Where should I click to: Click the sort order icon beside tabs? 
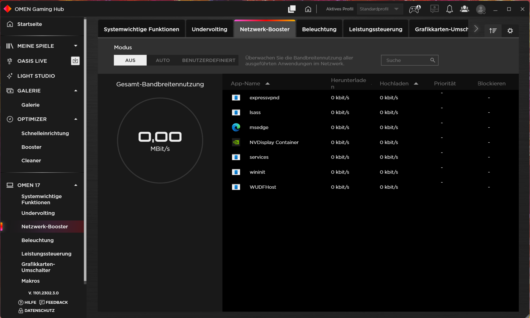pyautogui.click(x=493, y=31)
